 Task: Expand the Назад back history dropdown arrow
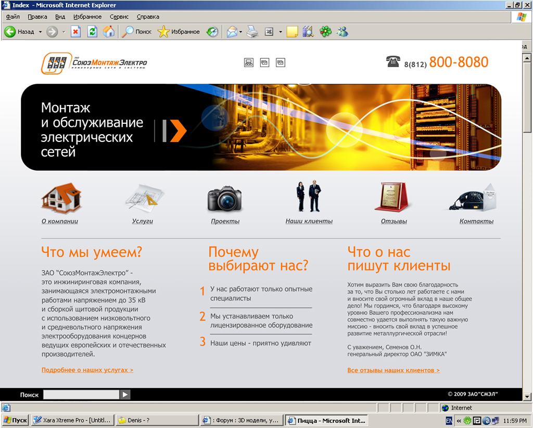tap(40, 32)
